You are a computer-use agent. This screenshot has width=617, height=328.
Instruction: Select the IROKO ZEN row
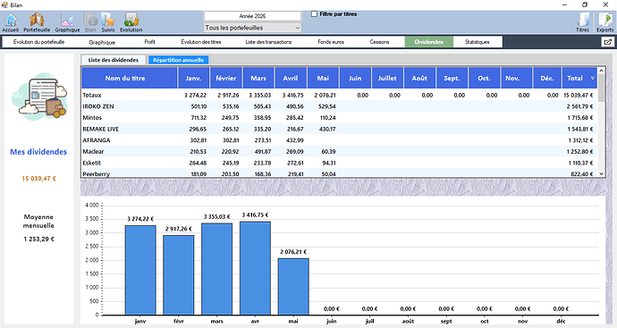tap(340, 106)
